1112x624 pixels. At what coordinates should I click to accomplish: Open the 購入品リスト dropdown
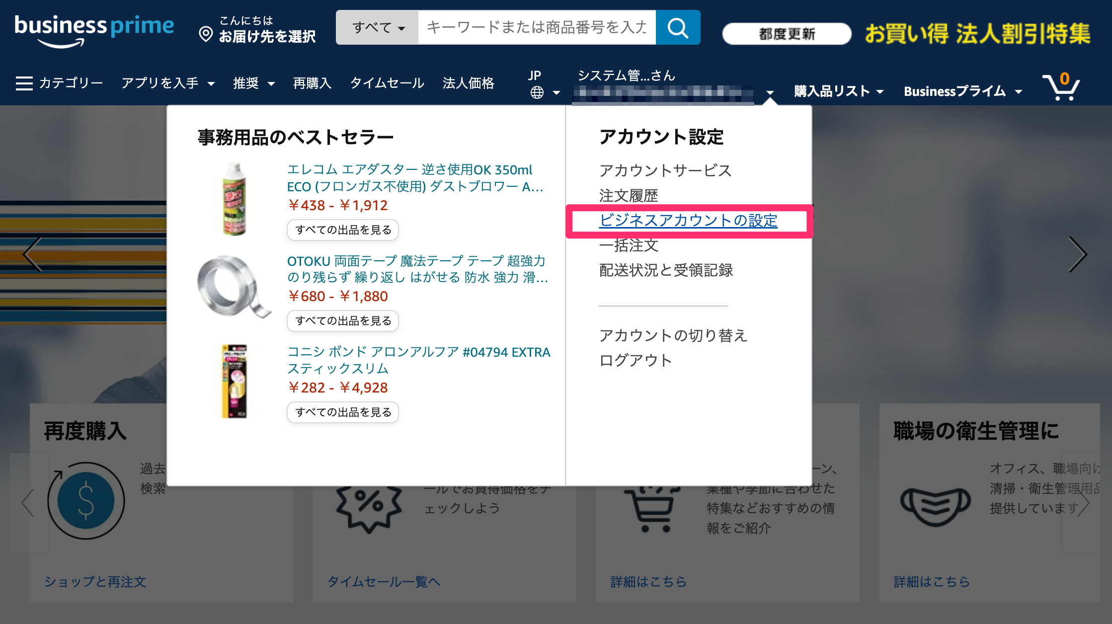click(839, 91)
